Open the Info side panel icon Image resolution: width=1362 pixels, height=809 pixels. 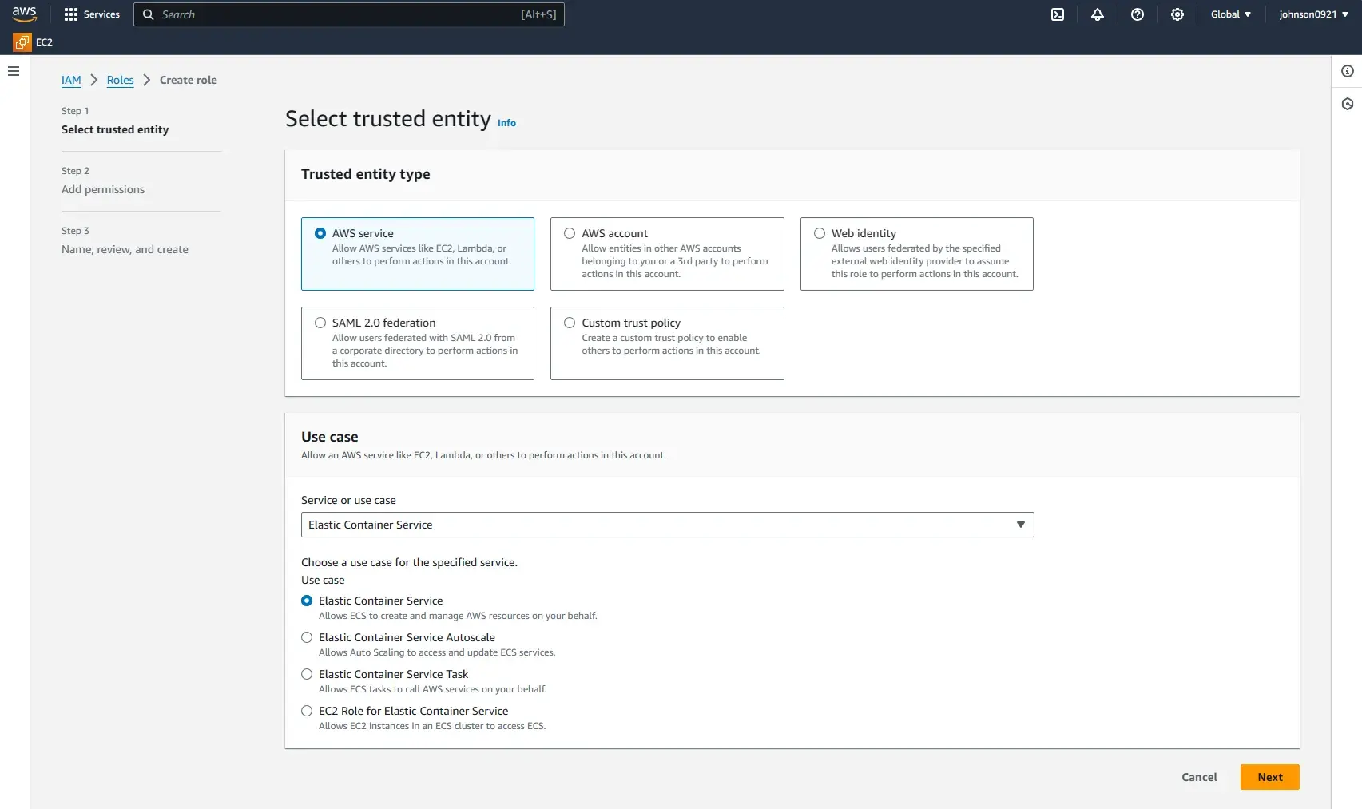[x=1348, y=70]
